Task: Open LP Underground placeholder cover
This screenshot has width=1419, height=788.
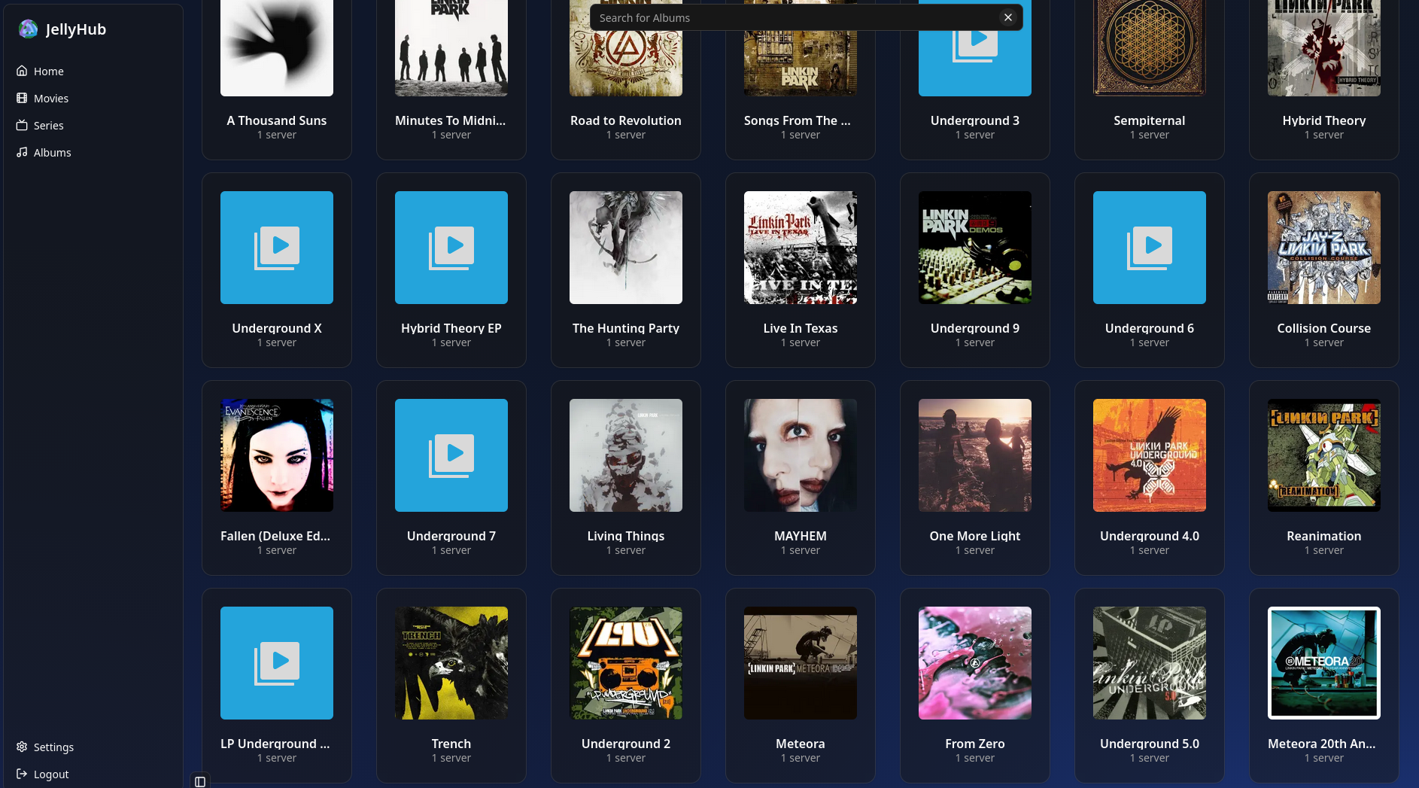Action: [x=277, y=663]
